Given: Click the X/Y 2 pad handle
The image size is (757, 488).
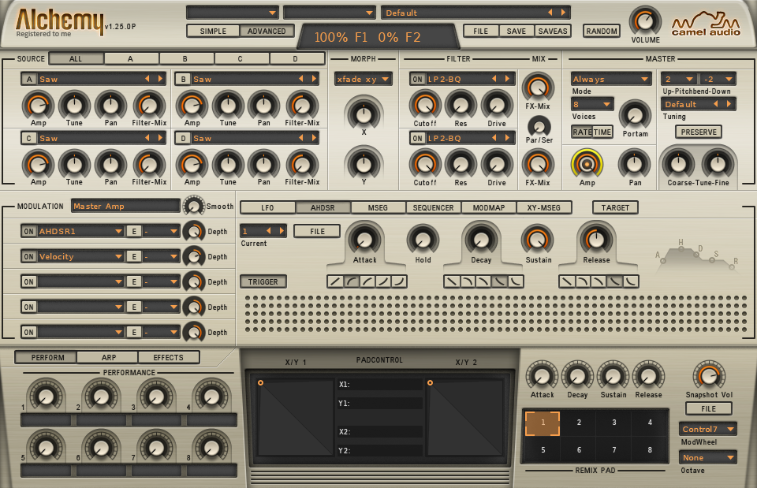Looking at the screenshot, I should (431, 383).
